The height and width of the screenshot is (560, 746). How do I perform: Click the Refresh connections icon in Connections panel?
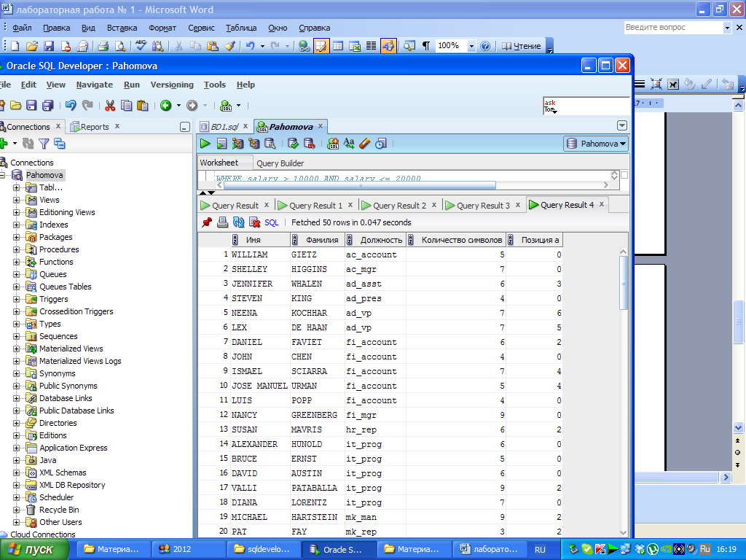tap(28, 144)
